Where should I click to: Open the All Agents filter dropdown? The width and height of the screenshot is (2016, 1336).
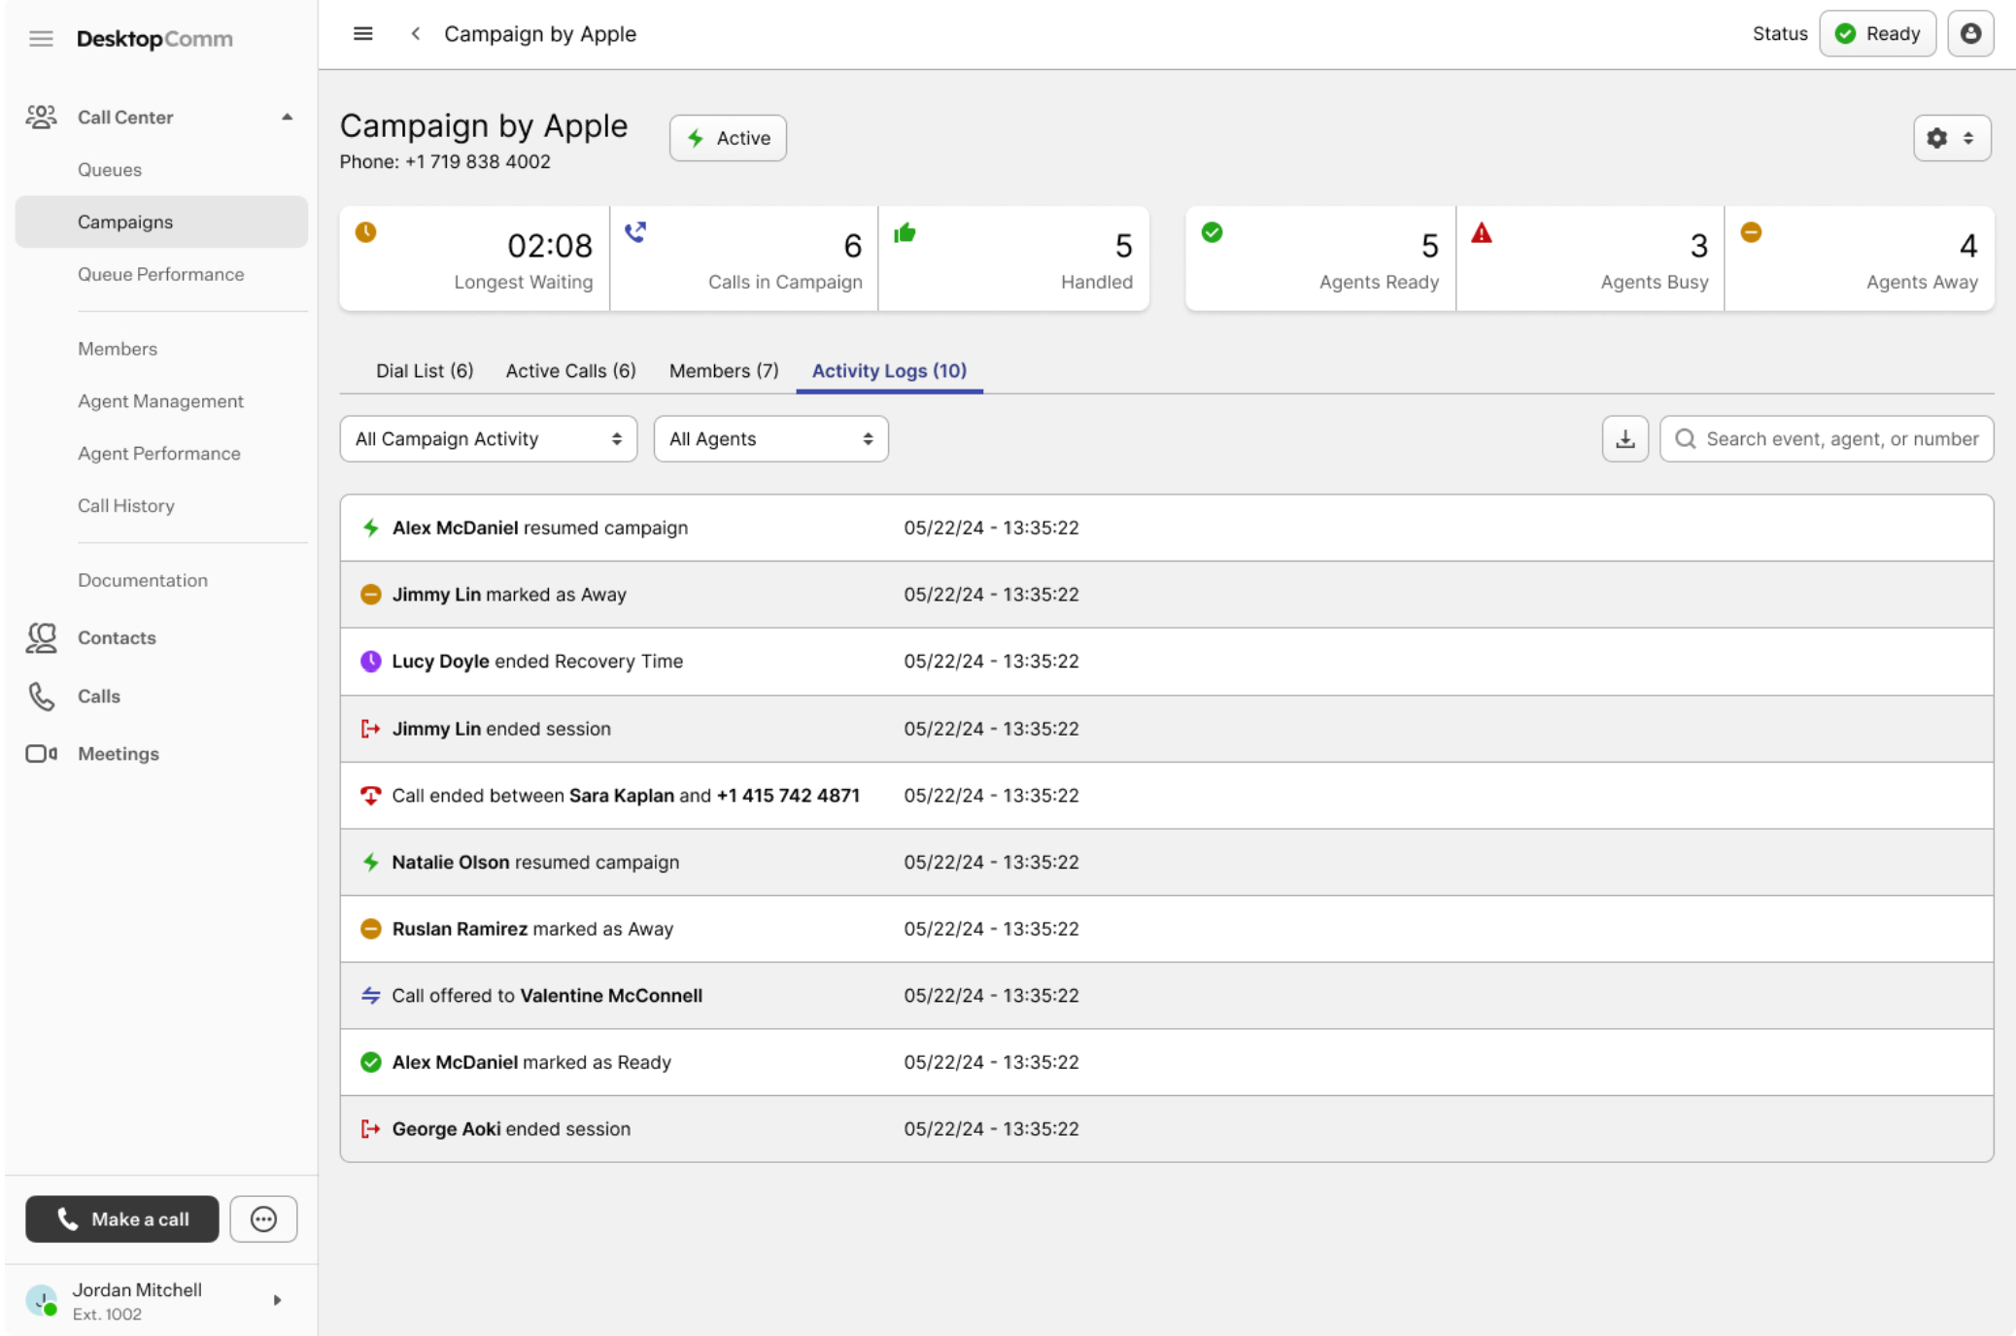coord(770,439)
